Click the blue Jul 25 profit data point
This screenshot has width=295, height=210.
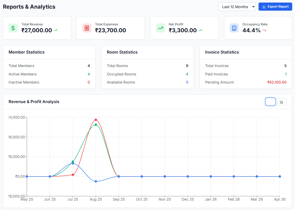pos(73,163)
